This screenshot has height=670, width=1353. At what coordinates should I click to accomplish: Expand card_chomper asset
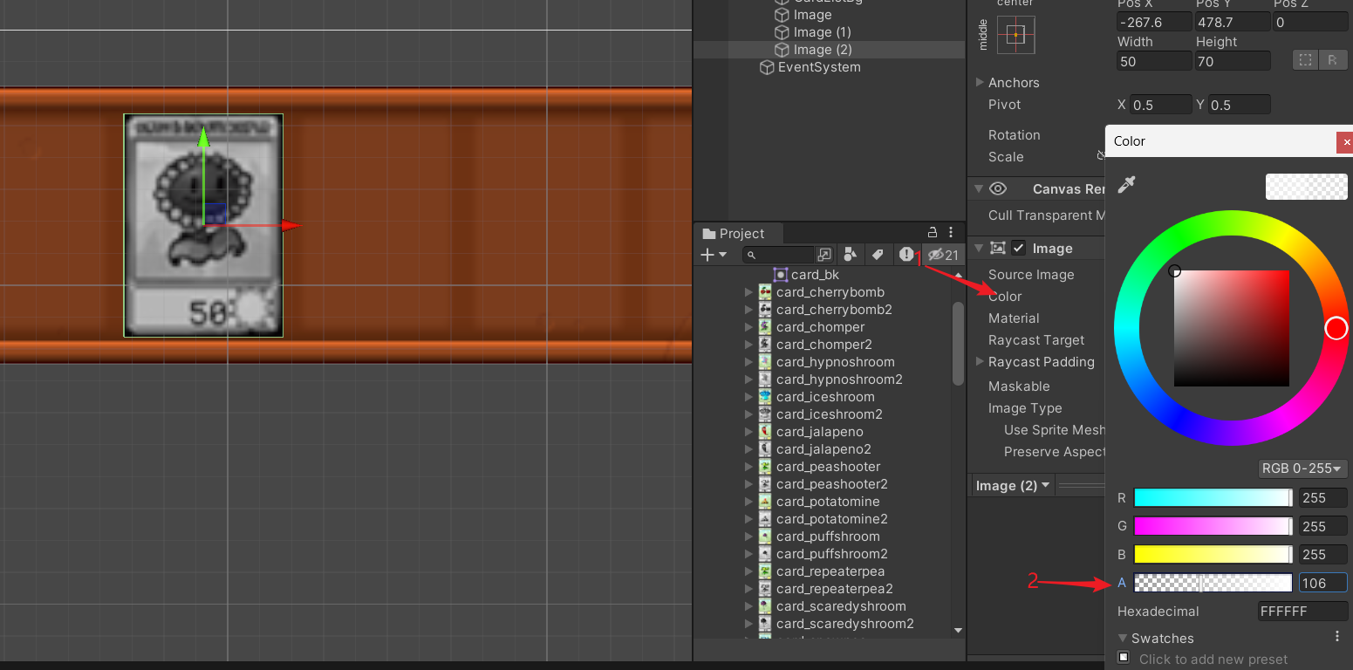coord(748,327)
